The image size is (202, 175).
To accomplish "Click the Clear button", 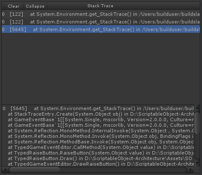I will pyautogui.click(x=14, y=6).
